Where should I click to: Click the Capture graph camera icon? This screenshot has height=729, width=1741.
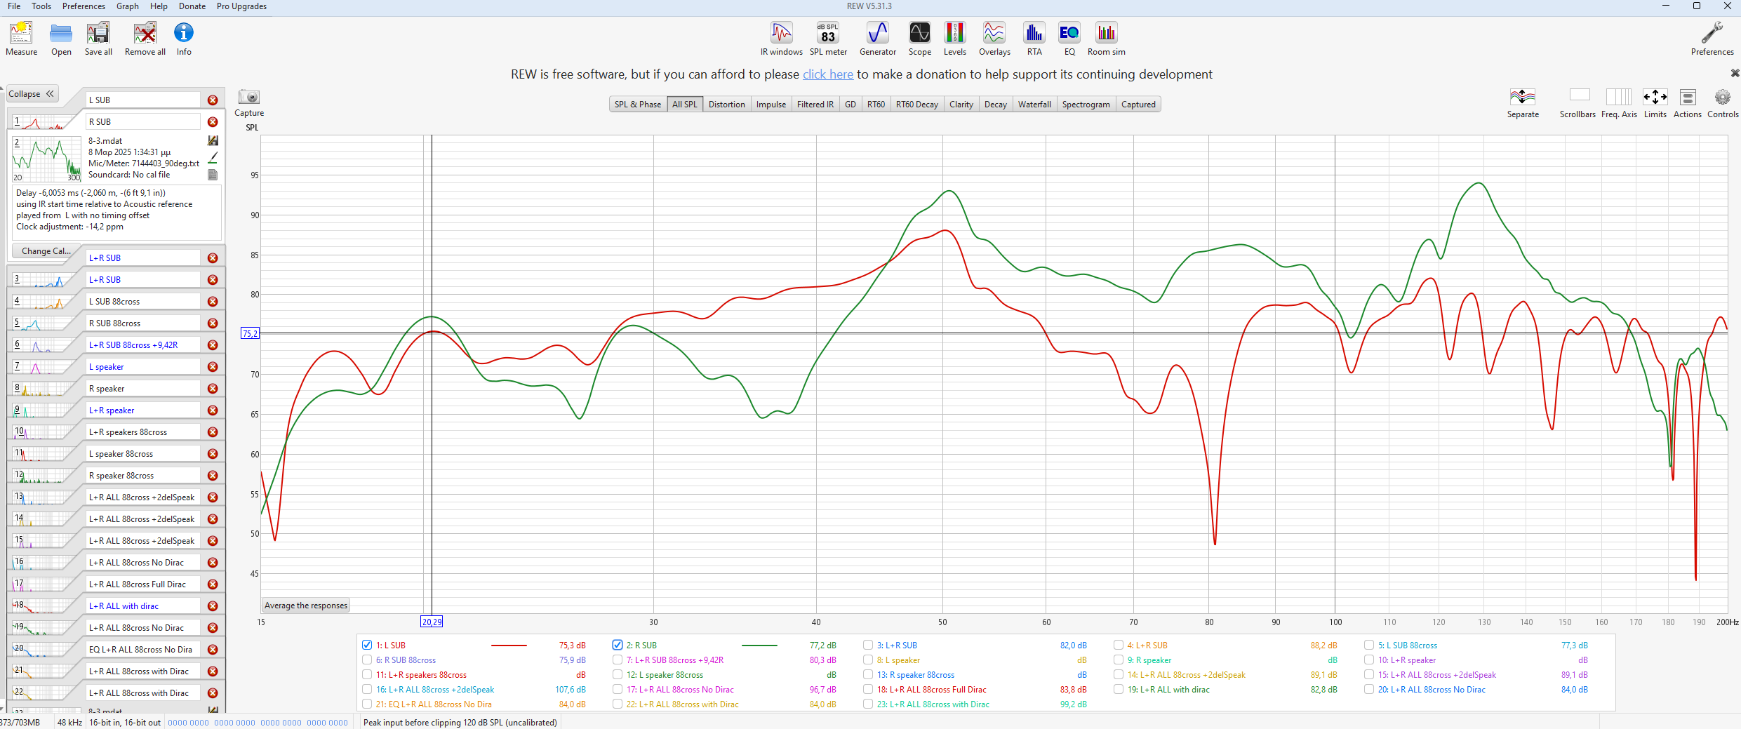(x=249, y=98)
